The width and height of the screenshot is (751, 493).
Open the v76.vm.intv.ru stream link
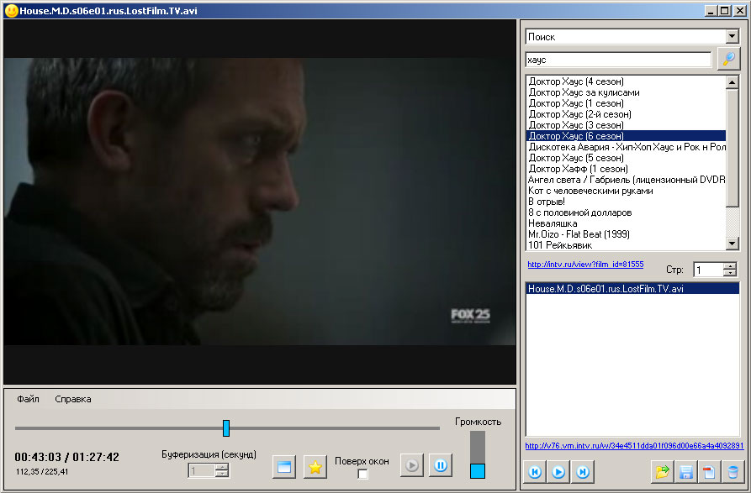point(634,446)
